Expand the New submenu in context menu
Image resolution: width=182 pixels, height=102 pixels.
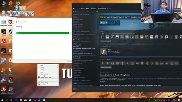[x=48, y=80]
